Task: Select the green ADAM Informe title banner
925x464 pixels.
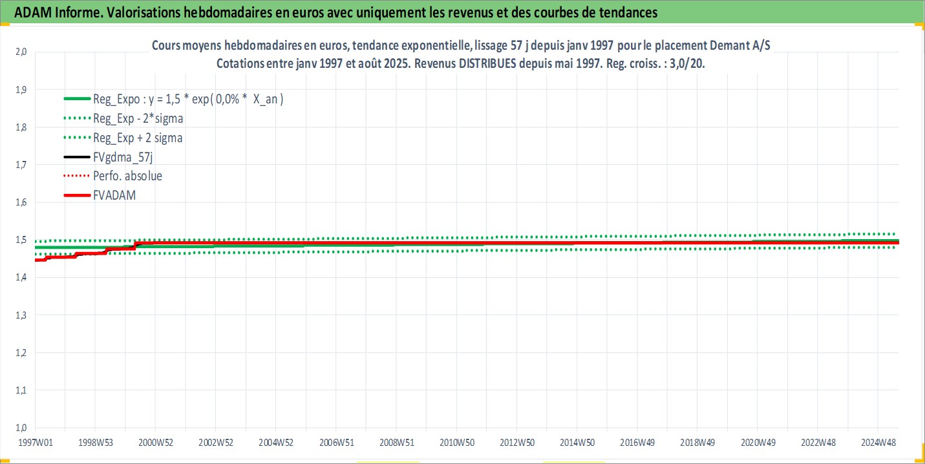Action: (462, 12)
